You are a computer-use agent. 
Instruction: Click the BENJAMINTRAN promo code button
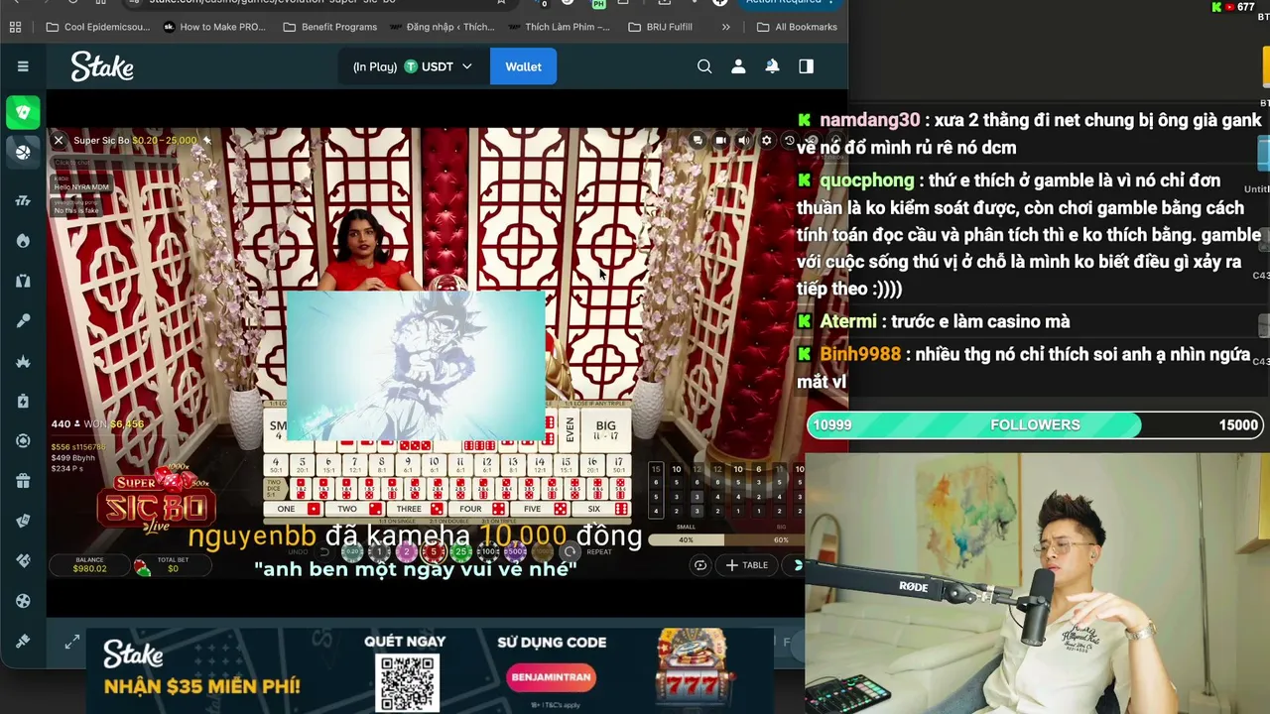click(551, 677)
